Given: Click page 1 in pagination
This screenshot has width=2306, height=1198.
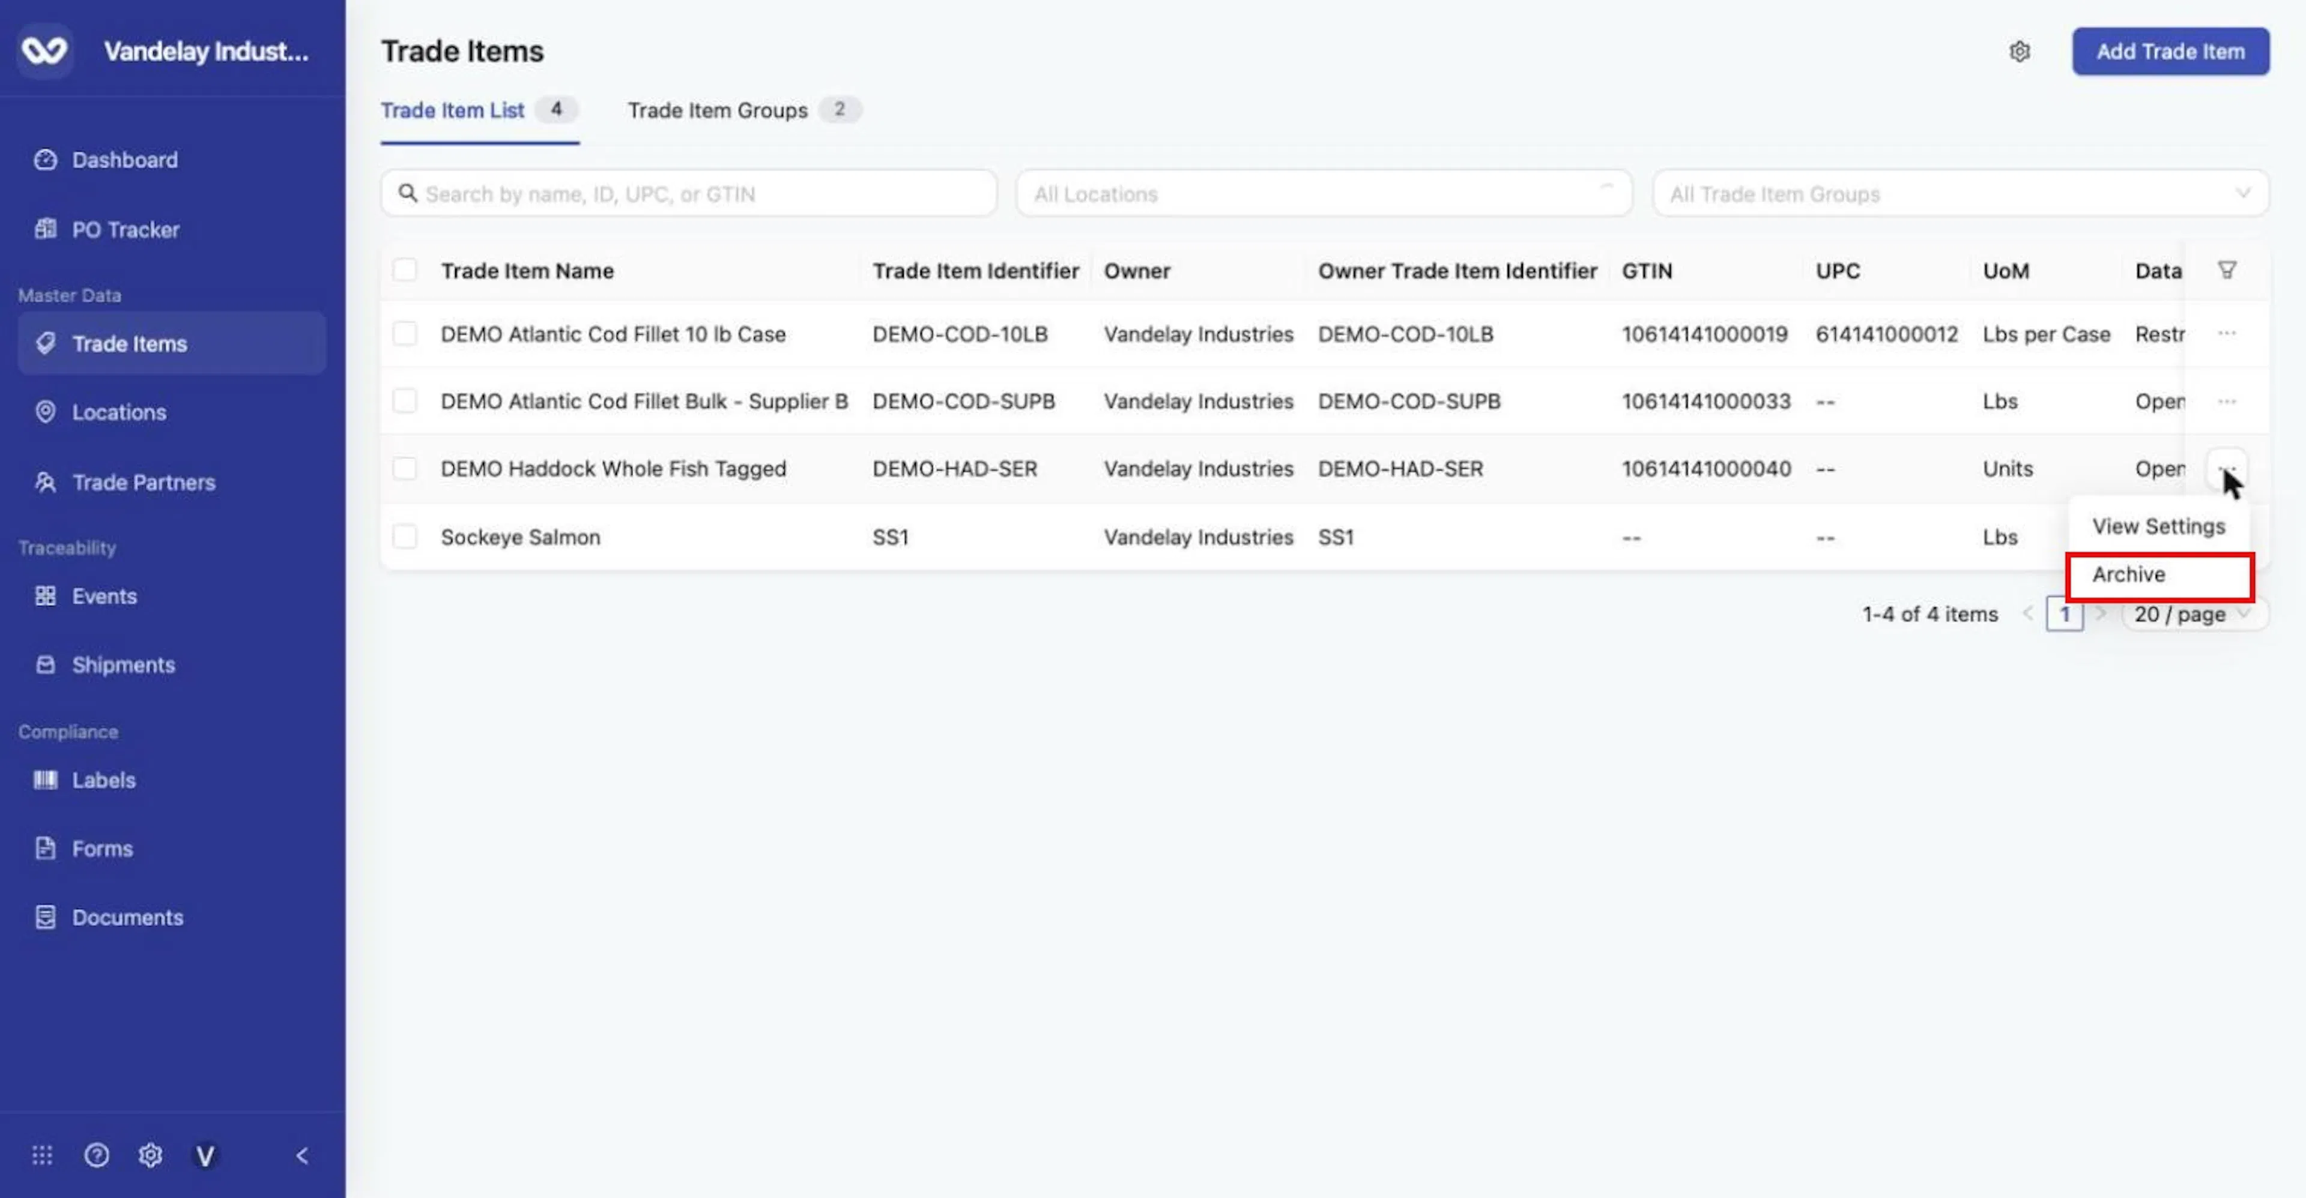Looking at the screenshot, I should [2065, 615].
